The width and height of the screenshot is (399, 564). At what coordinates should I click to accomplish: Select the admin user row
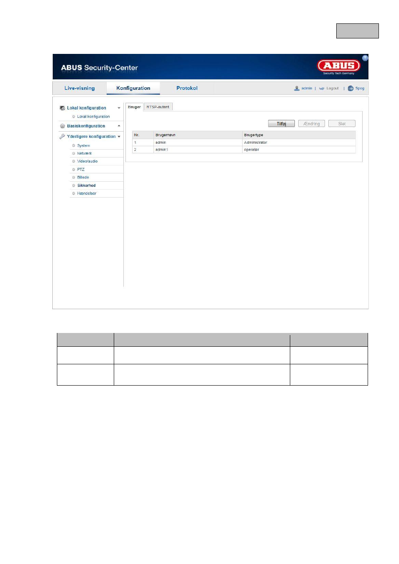click(x=244, y=142)
